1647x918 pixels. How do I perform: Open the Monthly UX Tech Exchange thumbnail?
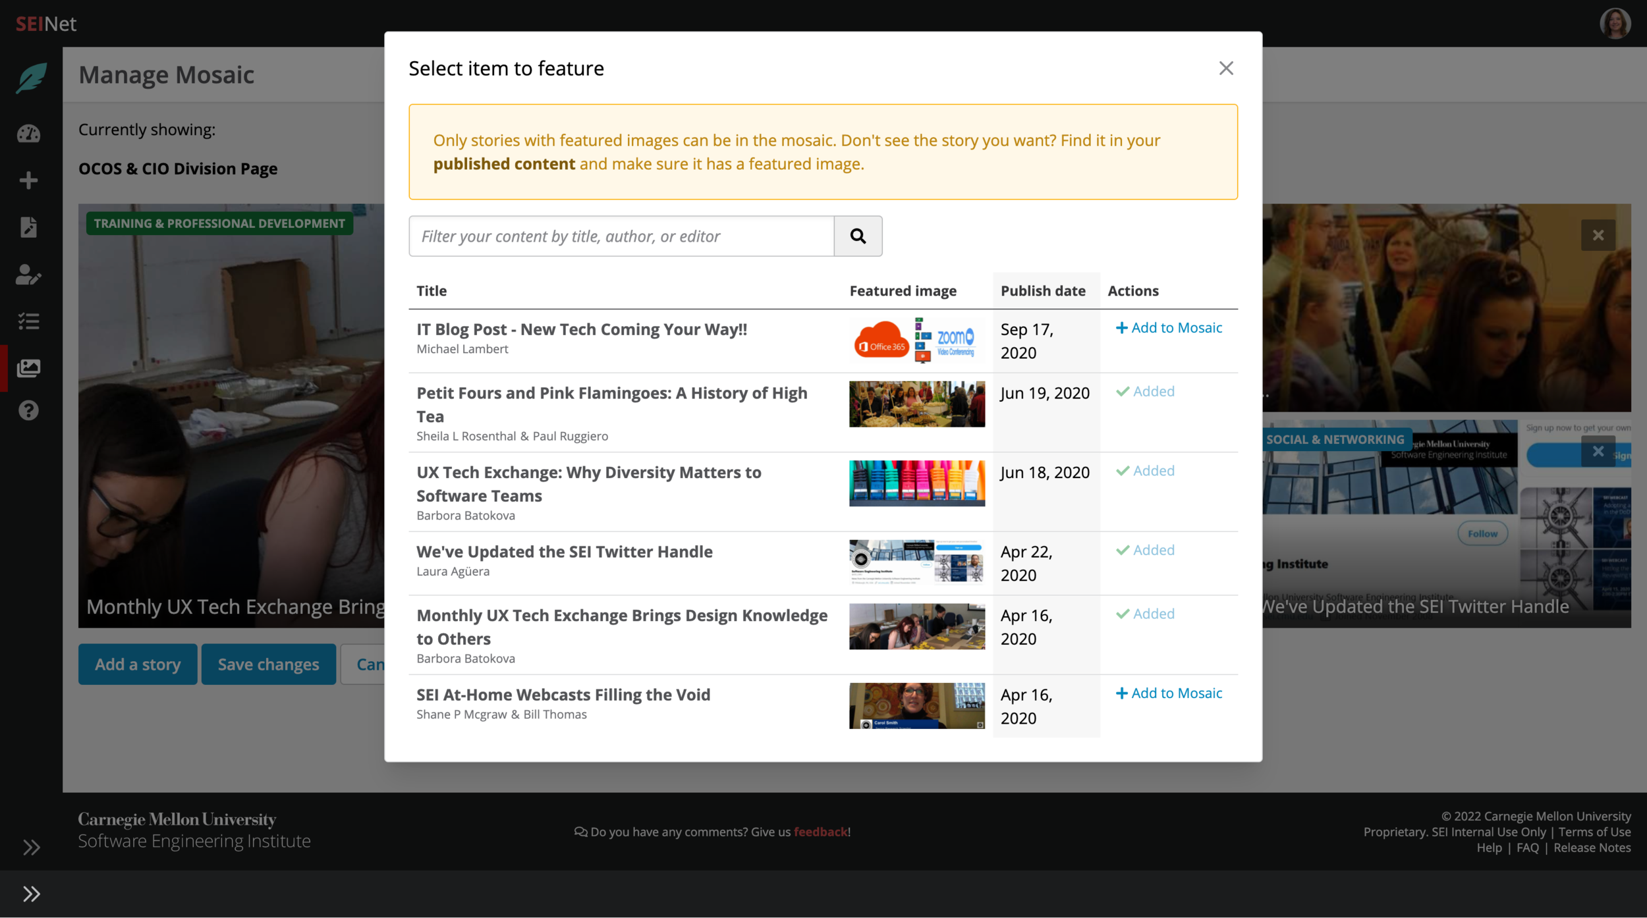point(916,626)
